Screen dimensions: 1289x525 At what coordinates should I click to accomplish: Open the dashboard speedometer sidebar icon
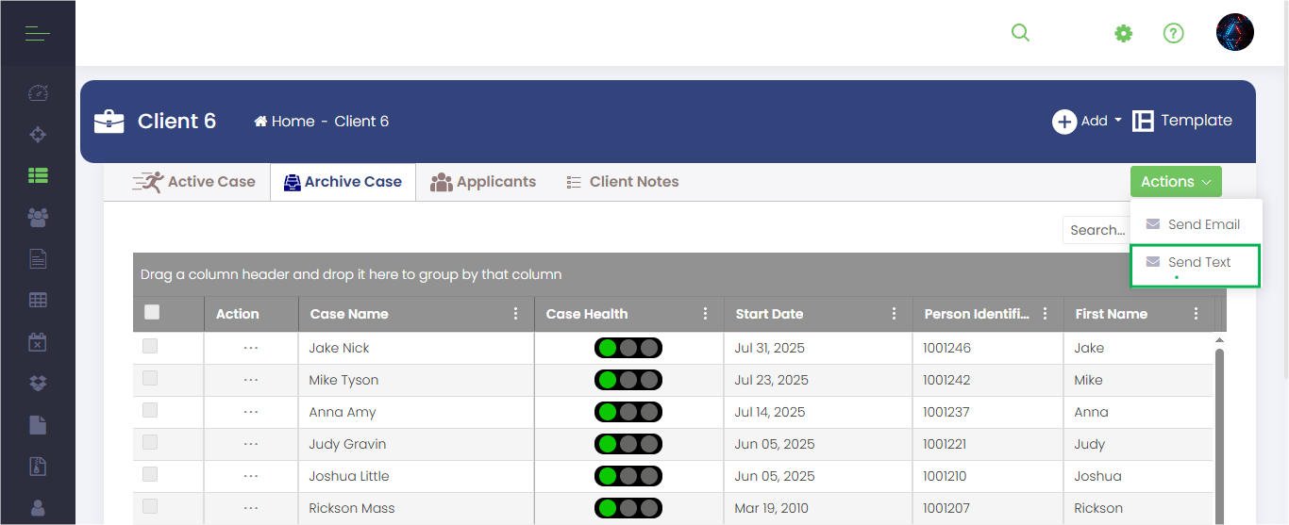pyautogui.click(x=38, y=92)
